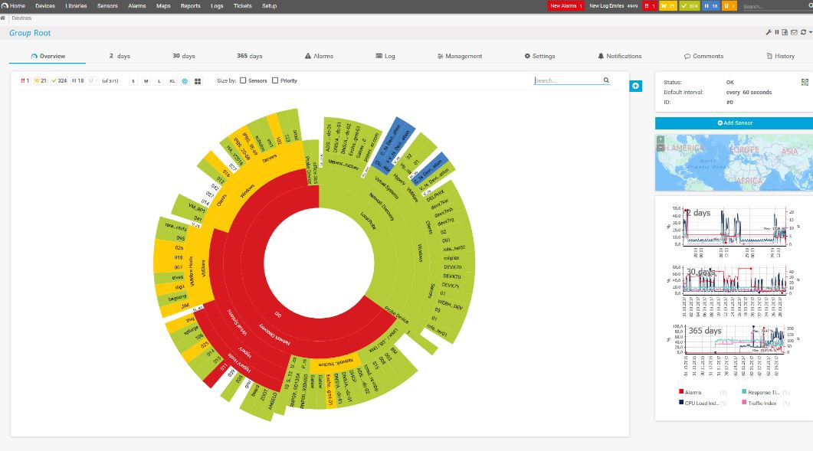Open the Sensors menu in top bar
Image resolution: width=813 pixels, height=451 pixels.
point(107,5)
